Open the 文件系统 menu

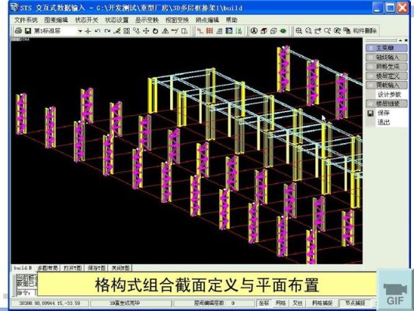(26, 19)
